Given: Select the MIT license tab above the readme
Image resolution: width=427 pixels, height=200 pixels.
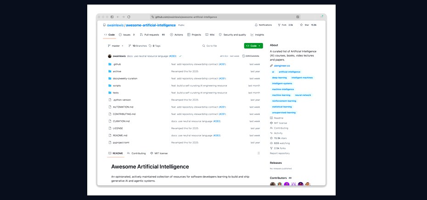Looking at the screenshot, I should tap(159, 153).
